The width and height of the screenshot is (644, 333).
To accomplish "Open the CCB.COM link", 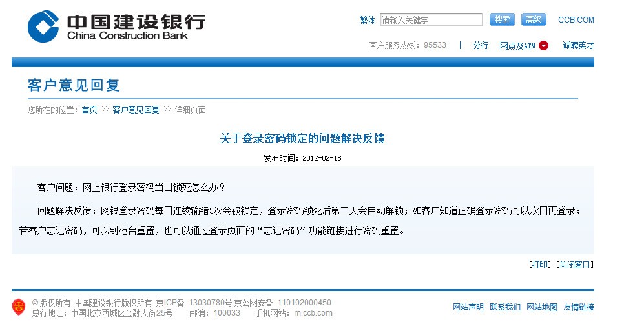I will [x=576, y=20].
